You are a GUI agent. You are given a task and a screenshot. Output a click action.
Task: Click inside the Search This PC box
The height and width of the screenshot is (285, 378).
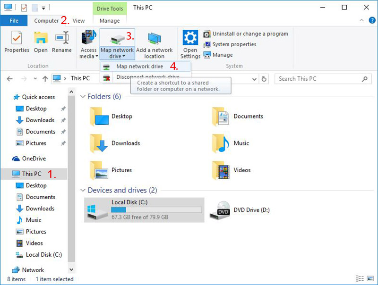point(323,79)
